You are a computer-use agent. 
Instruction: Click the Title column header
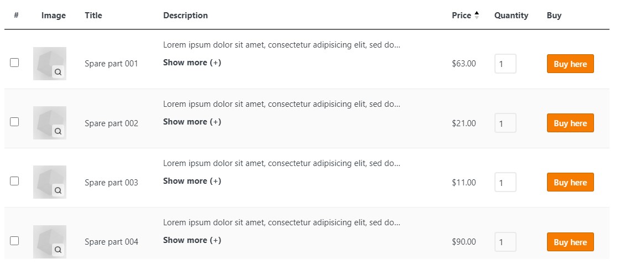pyautogui.click(x=93, y=15)
